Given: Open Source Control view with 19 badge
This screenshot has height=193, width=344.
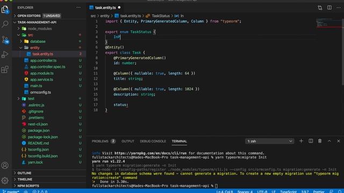Looking at the screenshot, I should click(x=5, y=40).
